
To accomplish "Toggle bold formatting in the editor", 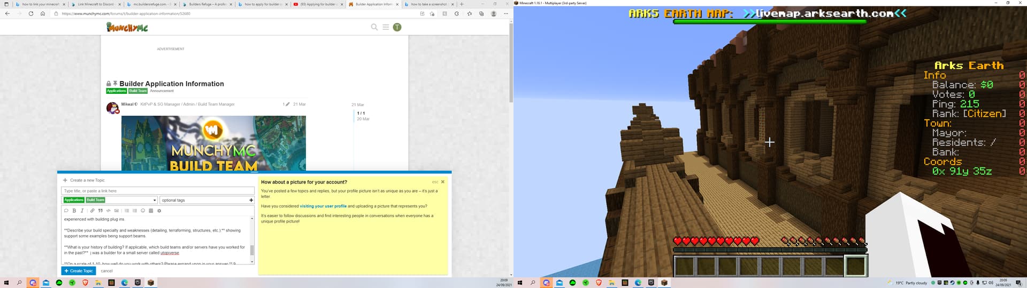I will [x=74, y=211].
